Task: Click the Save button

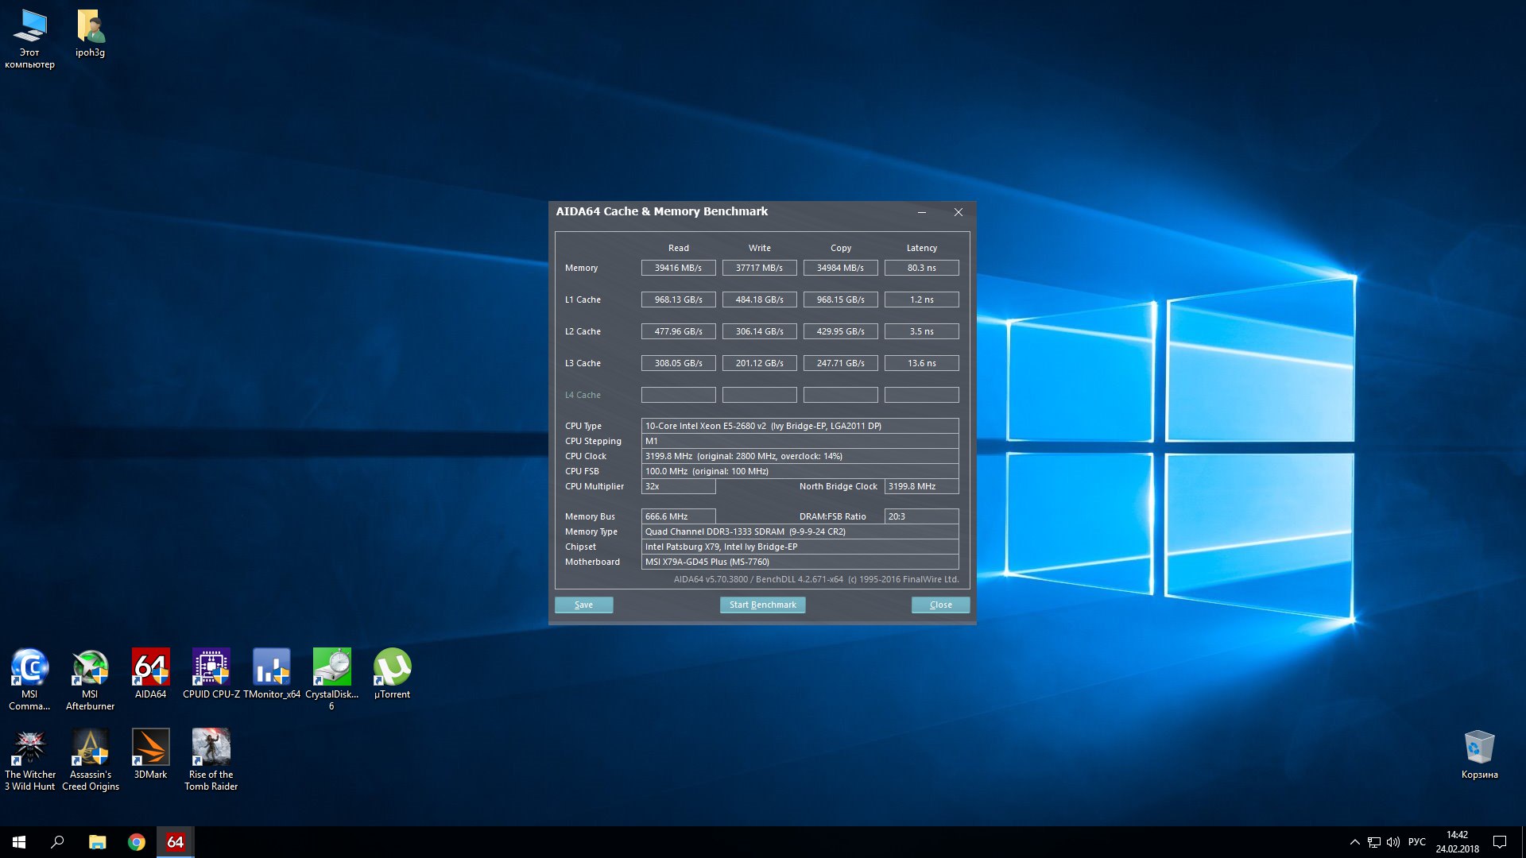Action: tap(583, 605)
